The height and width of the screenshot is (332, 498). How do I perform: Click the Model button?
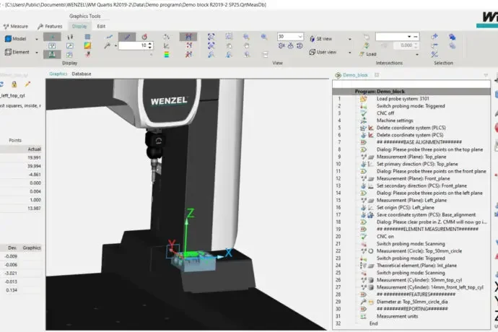[16, 39]
